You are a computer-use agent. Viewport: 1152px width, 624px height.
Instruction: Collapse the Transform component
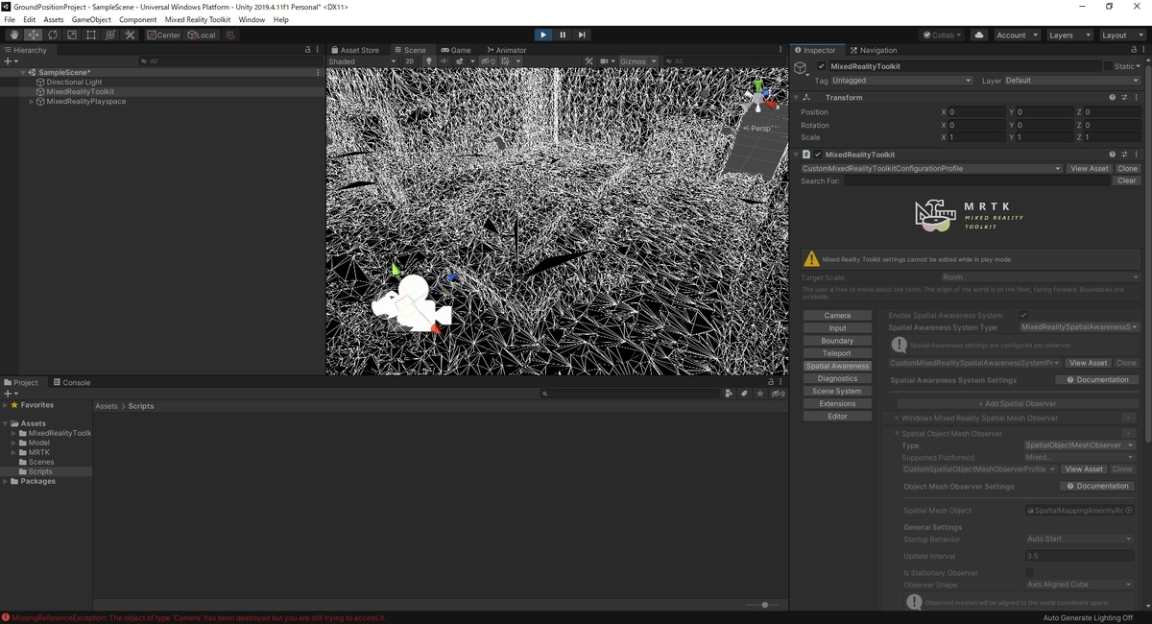tap(797, 98)
